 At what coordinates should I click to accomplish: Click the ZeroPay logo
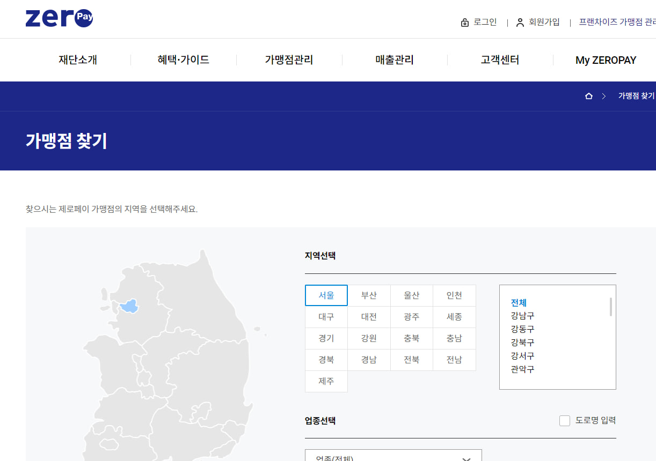[59, 18]
